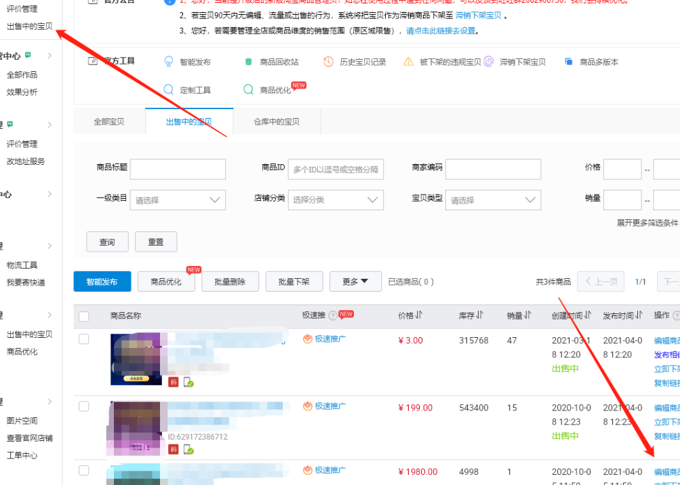Click mobile phone icon in ¥3.00 row

tap(188, 382)
